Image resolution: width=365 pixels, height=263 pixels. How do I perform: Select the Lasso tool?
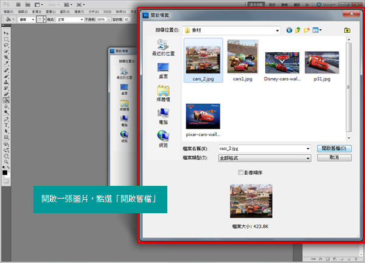click(6, 45)
